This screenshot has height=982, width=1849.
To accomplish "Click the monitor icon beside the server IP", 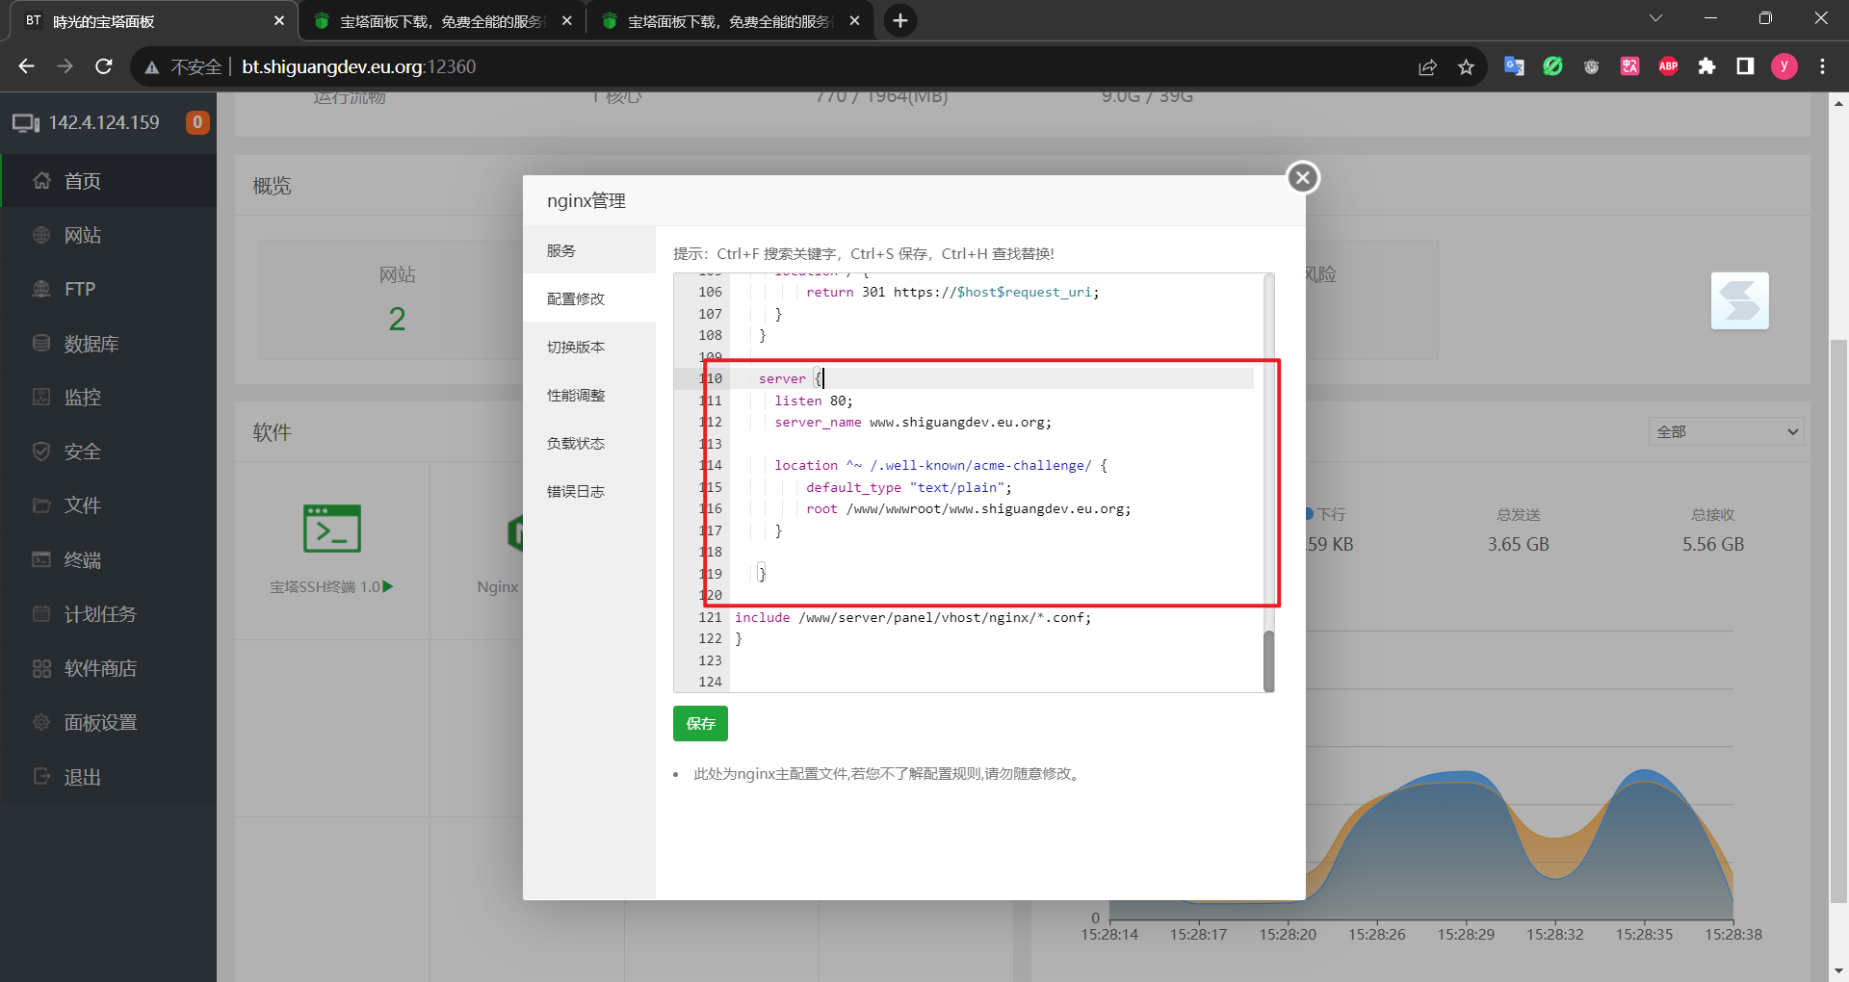I will [26, 123].
